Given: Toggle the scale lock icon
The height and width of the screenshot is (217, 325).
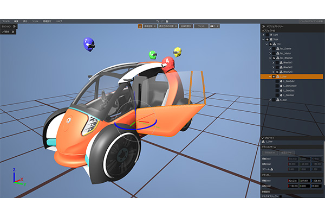Looking at the screenshot, I should pyautogui.click(x=272, y=169).
